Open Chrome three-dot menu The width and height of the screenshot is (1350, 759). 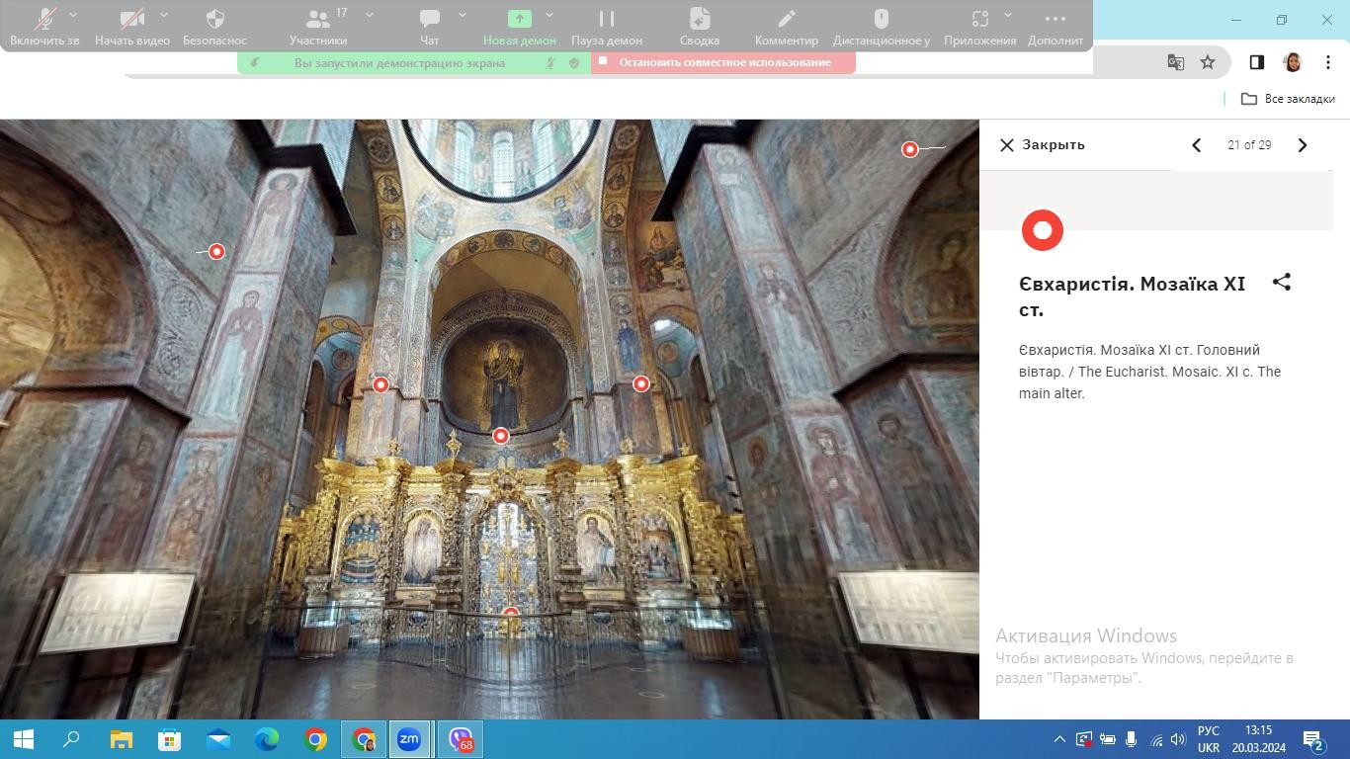coord(1327,62)
